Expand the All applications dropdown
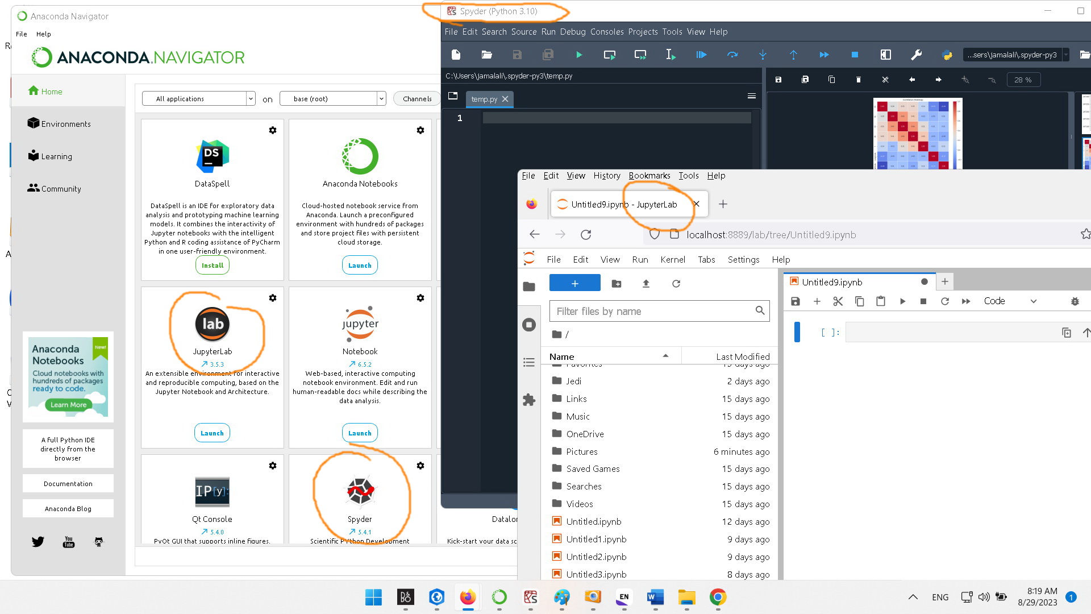Screen dimensions: 1091x614 coord(198,99)
